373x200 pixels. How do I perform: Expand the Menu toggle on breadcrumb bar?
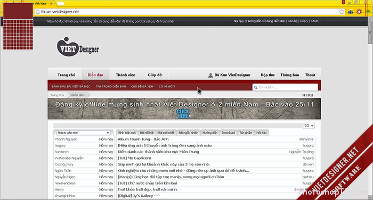(307, 95)
